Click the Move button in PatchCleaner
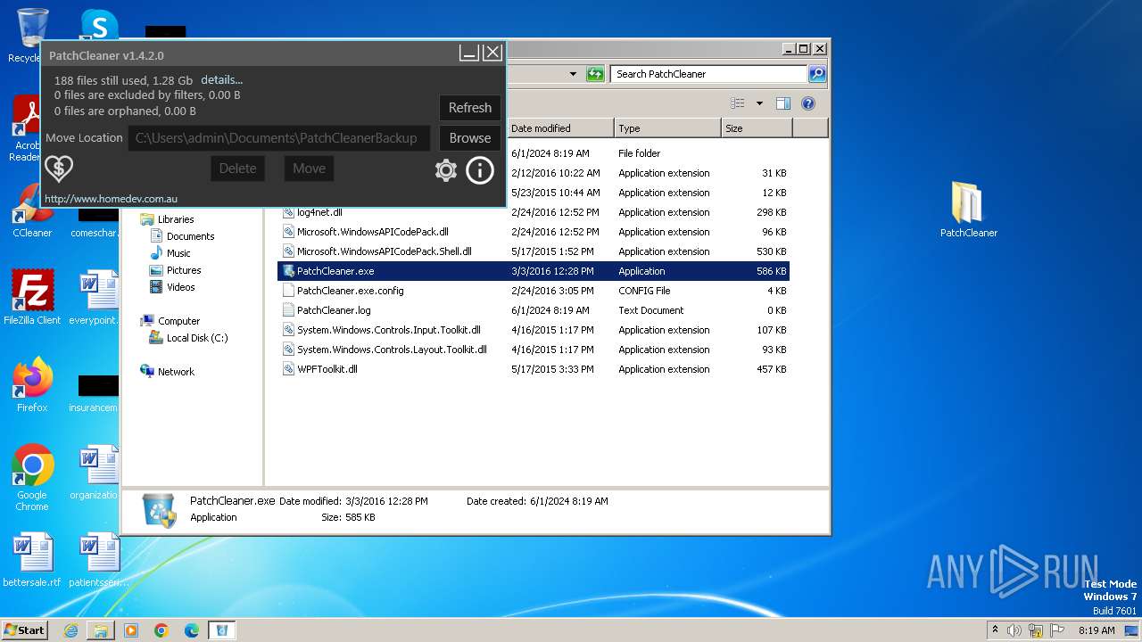 309,168
